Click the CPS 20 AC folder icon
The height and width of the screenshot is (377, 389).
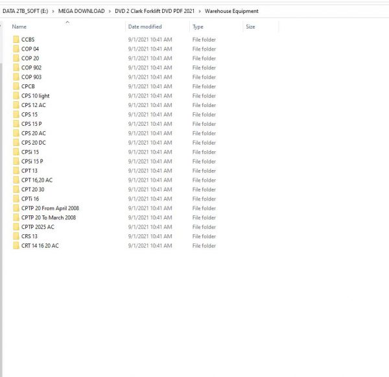16,133
